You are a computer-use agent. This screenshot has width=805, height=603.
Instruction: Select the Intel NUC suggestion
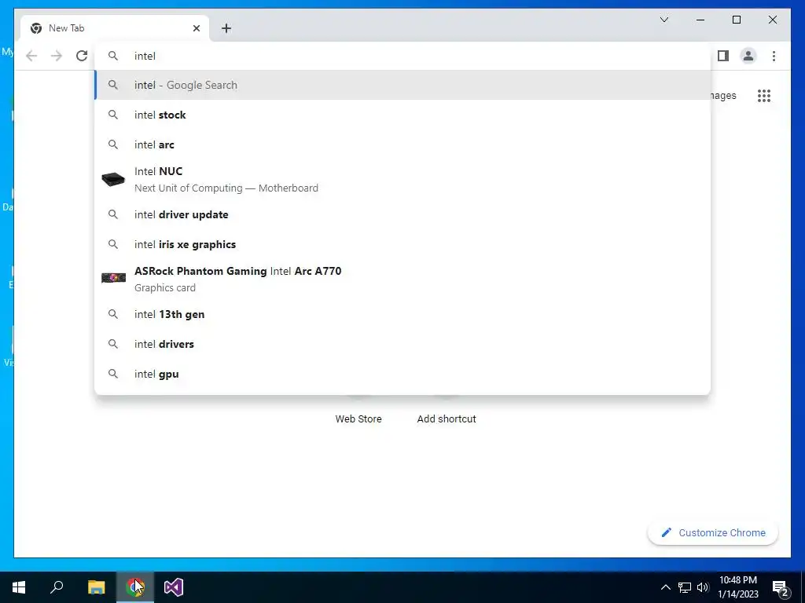(403, 180)
